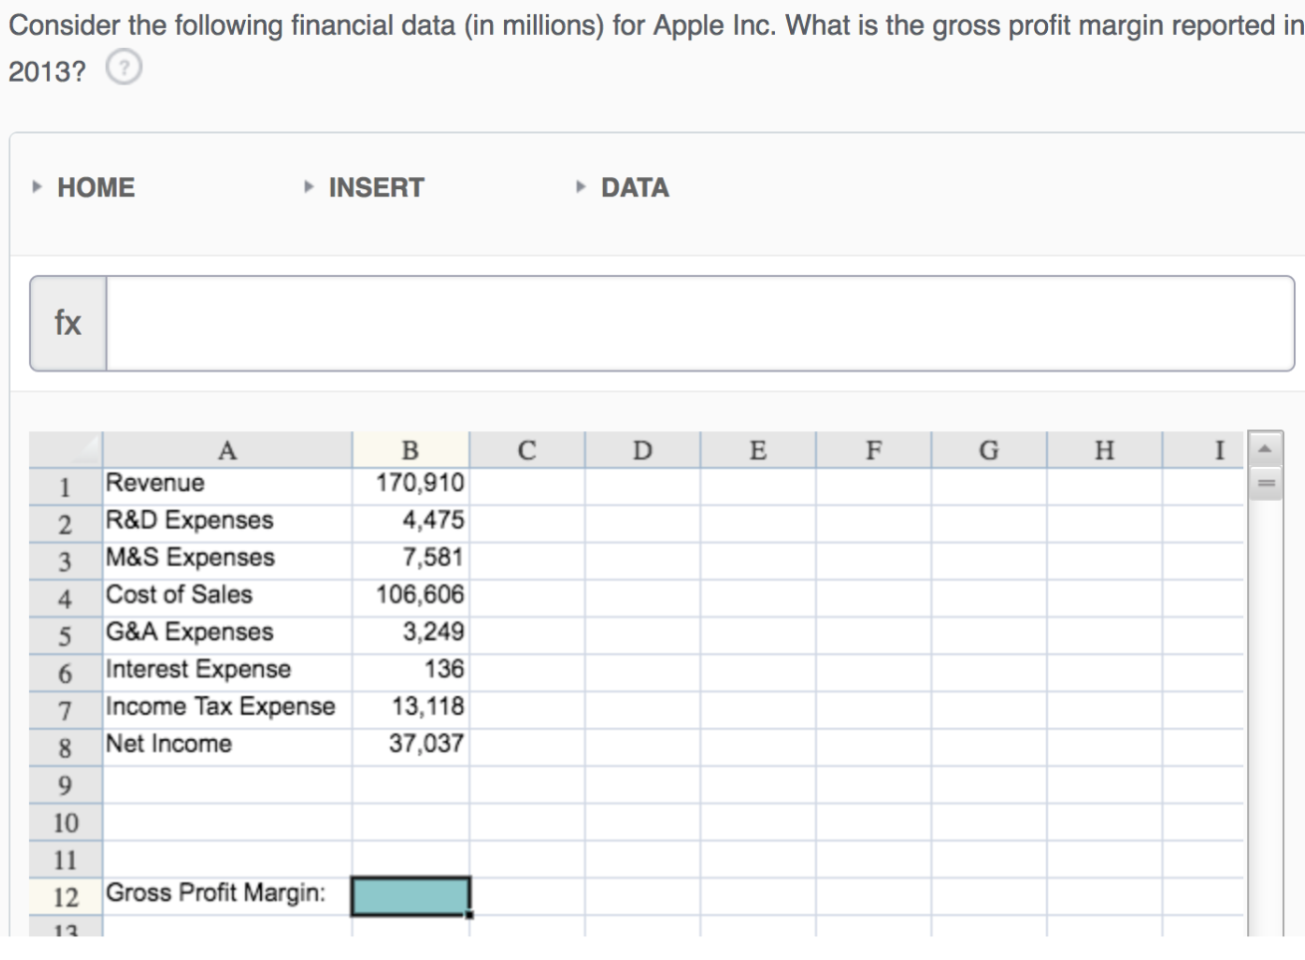Click the '13,118' value cell

coord(410,710)
